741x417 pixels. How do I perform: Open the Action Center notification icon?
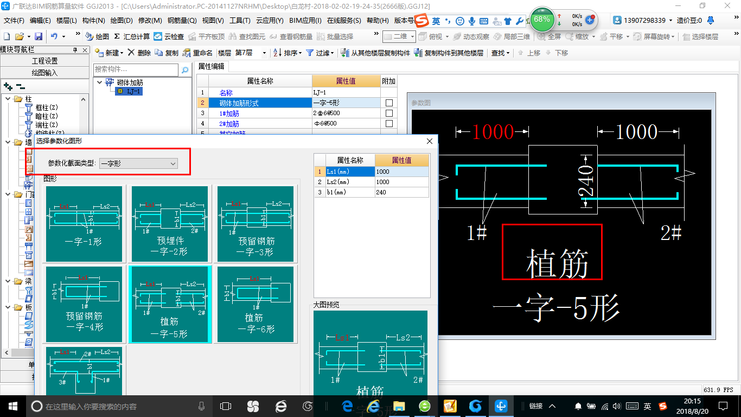723,406
